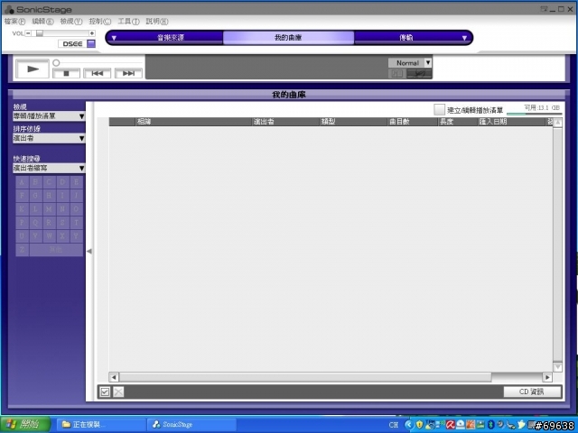The height and width of the screenshot is (433, 578).
Task: Click the orange tray icon
Action: pos(470,425)
